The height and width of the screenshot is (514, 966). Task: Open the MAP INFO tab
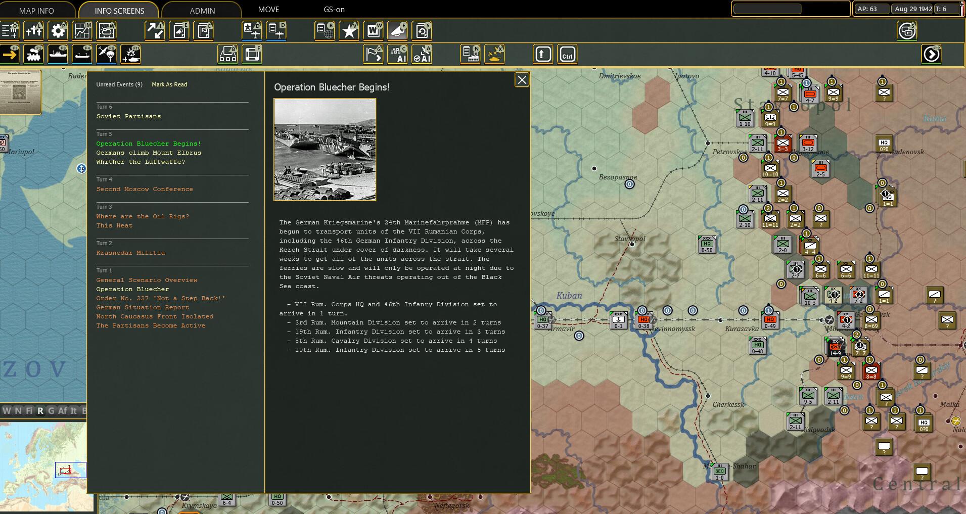coord(36,10)
